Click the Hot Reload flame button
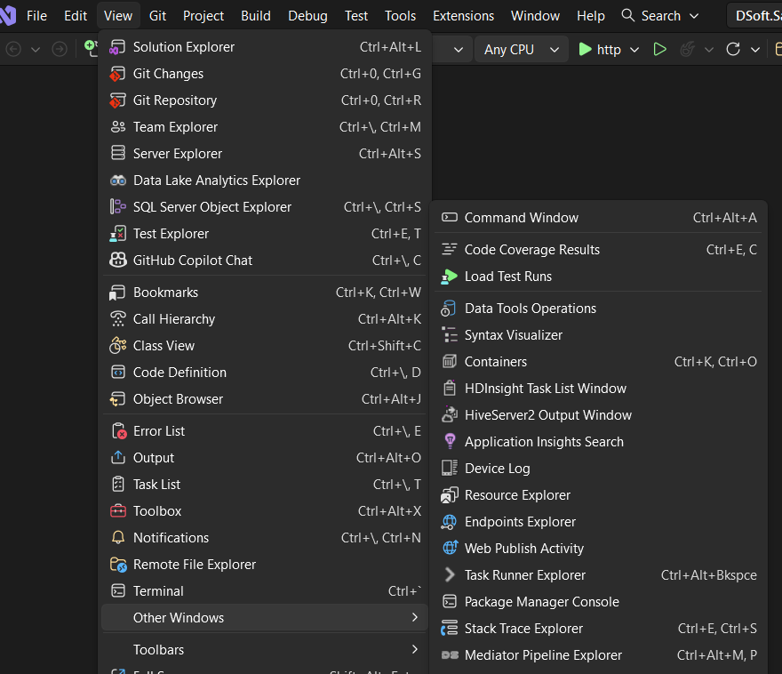The image size is (782, 674). pos(688,50)
